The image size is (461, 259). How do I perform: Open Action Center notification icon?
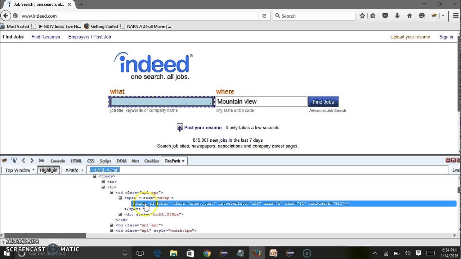coord(418,253)
